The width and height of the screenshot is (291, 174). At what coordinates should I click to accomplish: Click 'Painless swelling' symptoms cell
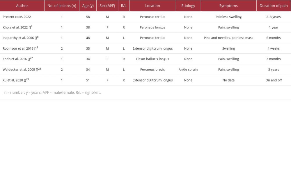[x=228, y=17]
